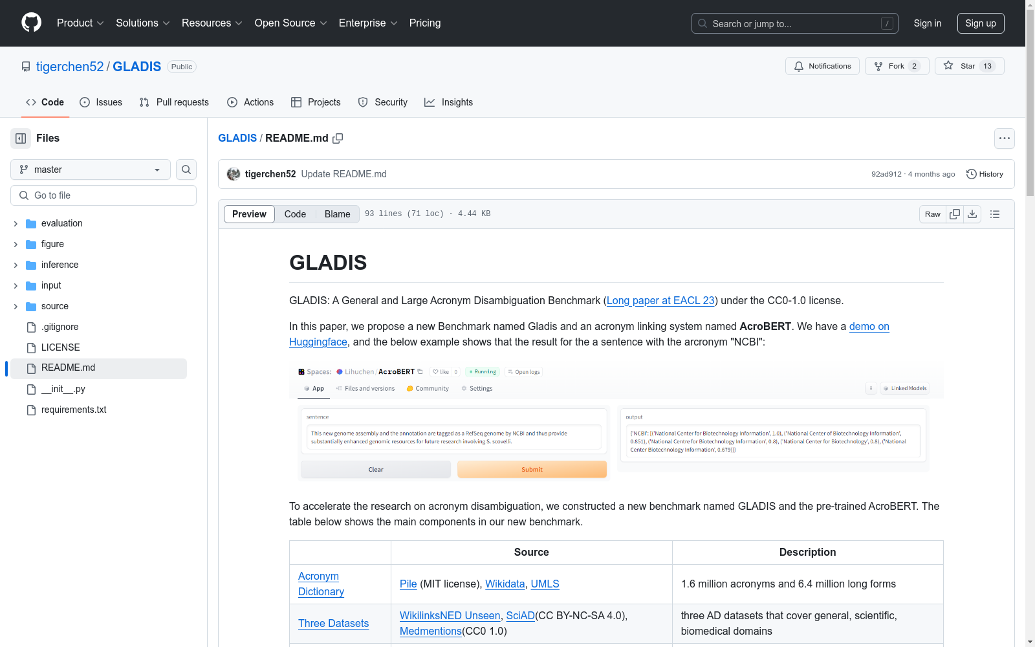Open the source folder
Viewport: 1035px width, 647px height.
tap(54, 306)
